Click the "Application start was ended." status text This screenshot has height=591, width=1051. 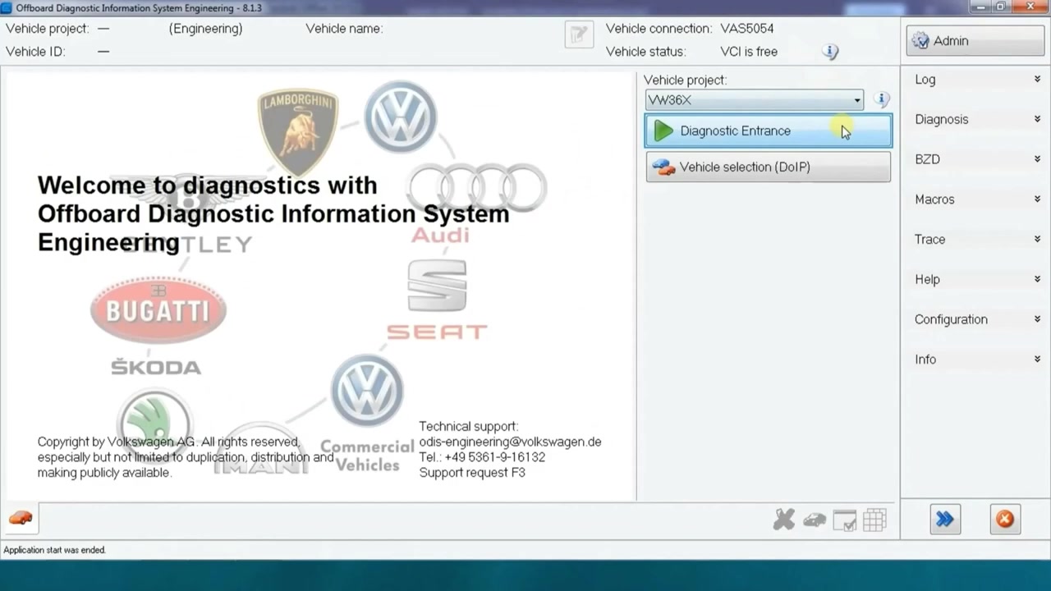coord(55,550)
